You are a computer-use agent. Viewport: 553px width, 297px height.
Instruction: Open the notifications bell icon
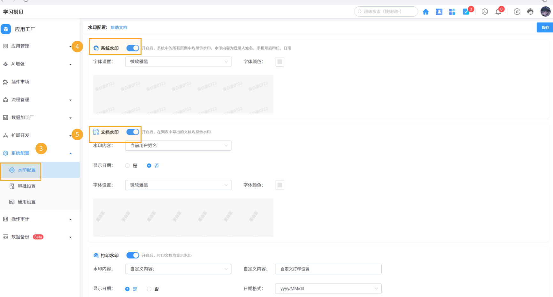(x=498, y=12)
